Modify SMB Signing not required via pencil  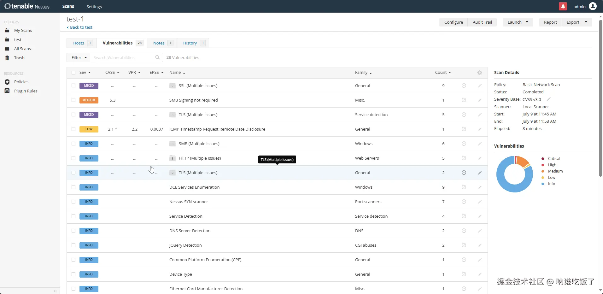480,100
